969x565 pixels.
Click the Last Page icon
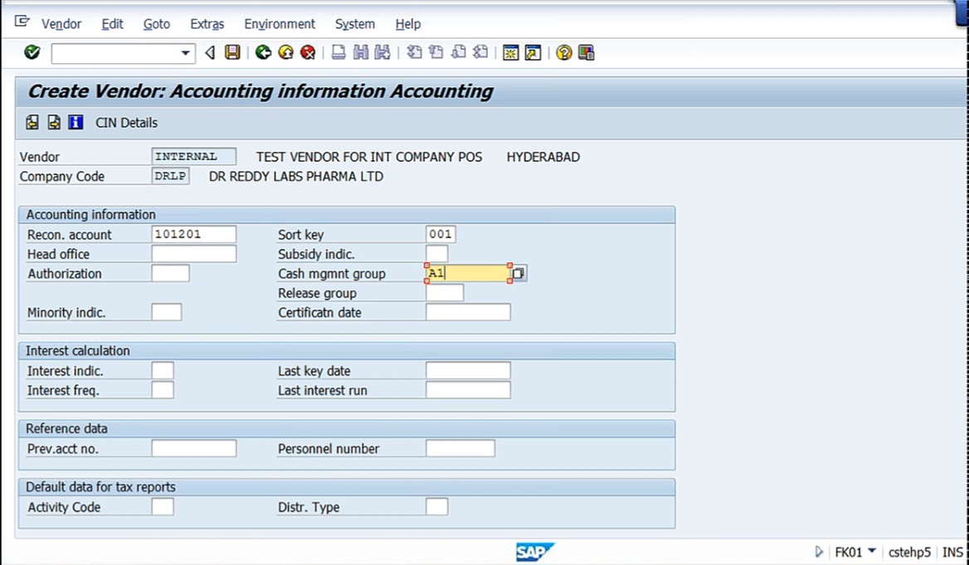480,52
